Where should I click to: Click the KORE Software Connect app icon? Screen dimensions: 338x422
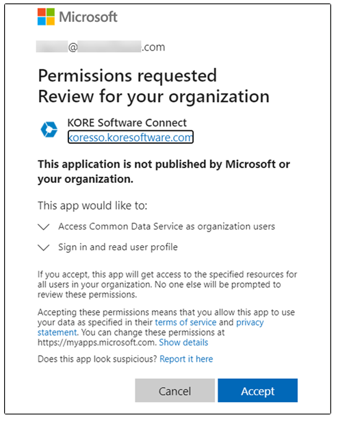[x=49, y=129]
